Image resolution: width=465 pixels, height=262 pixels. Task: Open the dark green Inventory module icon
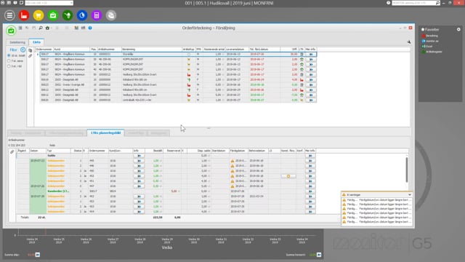pyautogui.click(x=68, y=15)
